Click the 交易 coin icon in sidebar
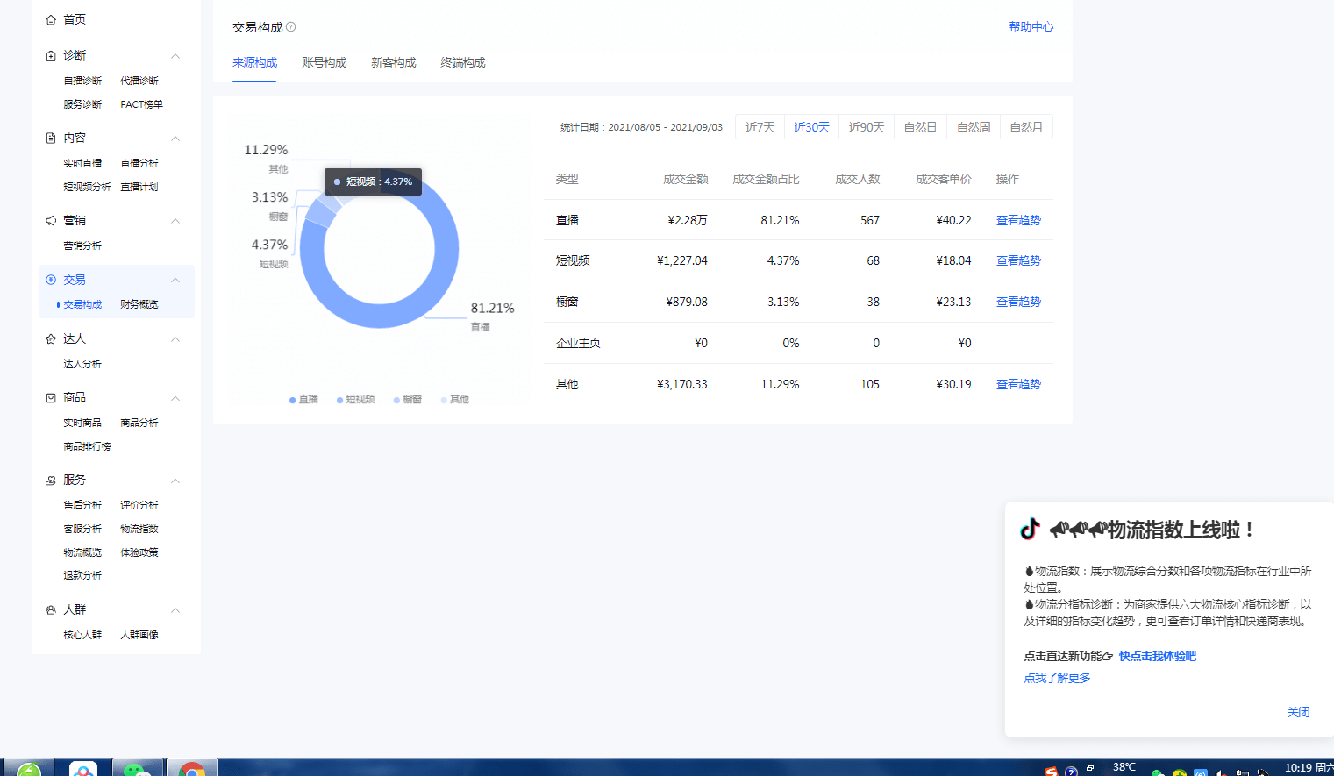This screenshot has height=776, width=1334. pos(51,280)
